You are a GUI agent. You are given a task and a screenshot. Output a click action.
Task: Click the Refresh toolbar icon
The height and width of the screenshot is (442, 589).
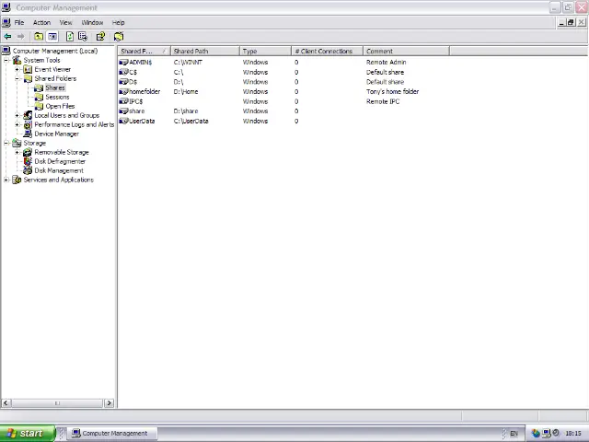(x=70, y=37)
